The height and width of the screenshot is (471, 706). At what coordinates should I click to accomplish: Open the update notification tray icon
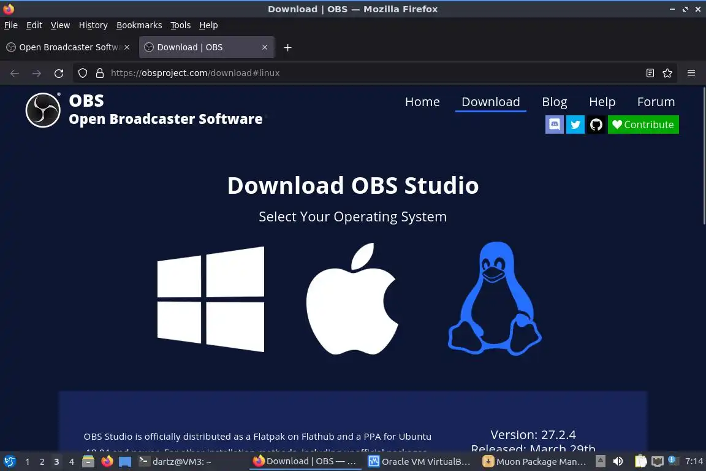pyautogui.click(x=672, y=461)
